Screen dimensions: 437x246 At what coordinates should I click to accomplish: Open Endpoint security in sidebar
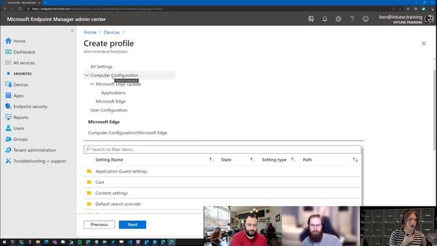pyautogui.click(x=30, y=107)
